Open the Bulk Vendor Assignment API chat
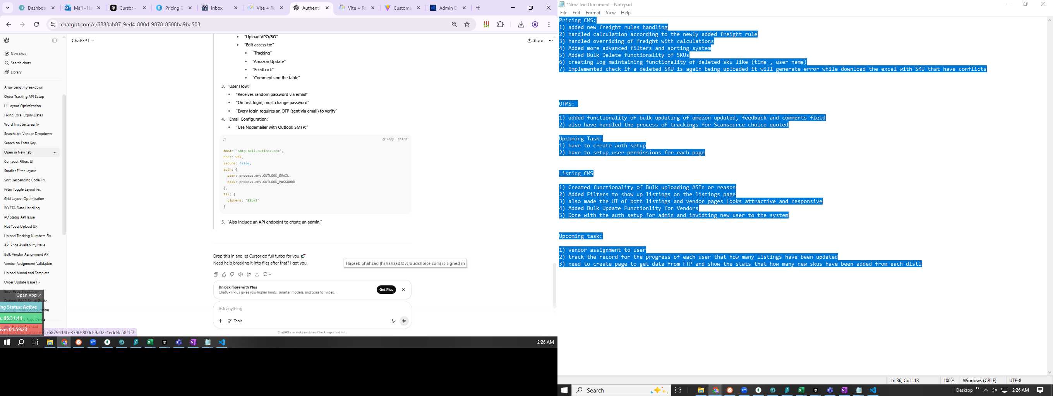 pos(27,254)
